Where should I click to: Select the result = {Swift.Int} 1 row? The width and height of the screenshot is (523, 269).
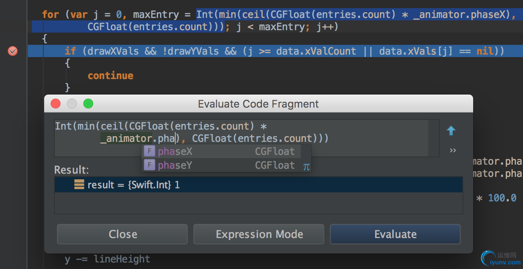pos(258,185)
